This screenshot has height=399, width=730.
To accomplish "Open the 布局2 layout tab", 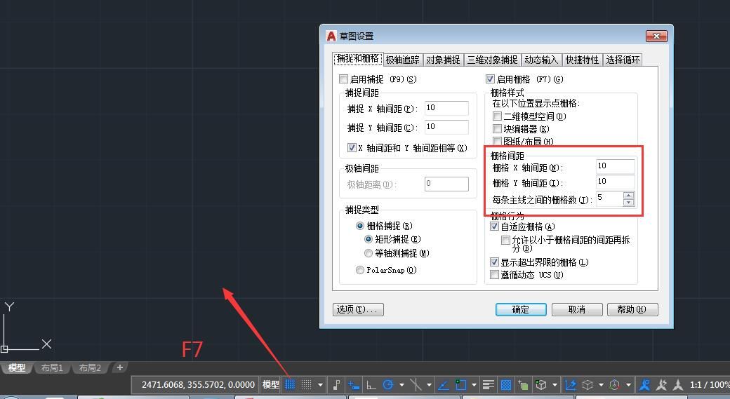I will 90,367.
